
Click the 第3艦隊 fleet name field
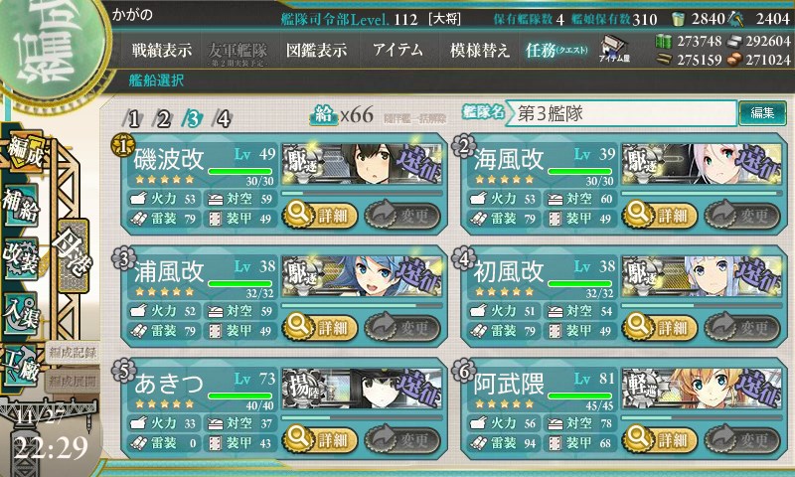(x=623, y=113)
